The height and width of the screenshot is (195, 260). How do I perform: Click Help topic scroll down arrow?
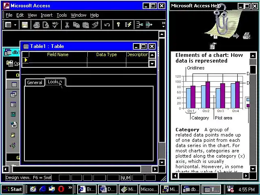pyautogui.click(x=253, y=169)
